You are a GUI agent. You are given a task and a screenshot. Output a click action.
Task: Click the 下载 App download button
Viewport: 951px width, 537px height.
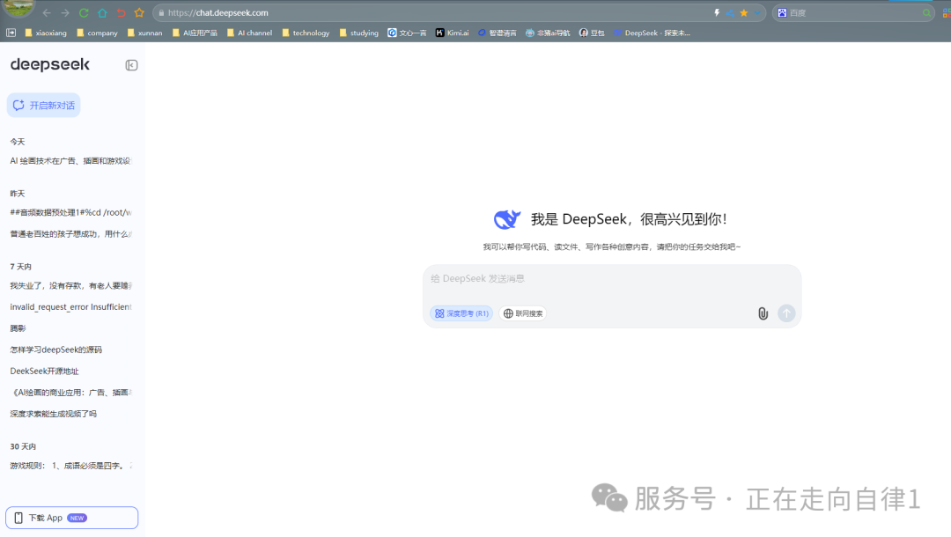tap(71, 518)
